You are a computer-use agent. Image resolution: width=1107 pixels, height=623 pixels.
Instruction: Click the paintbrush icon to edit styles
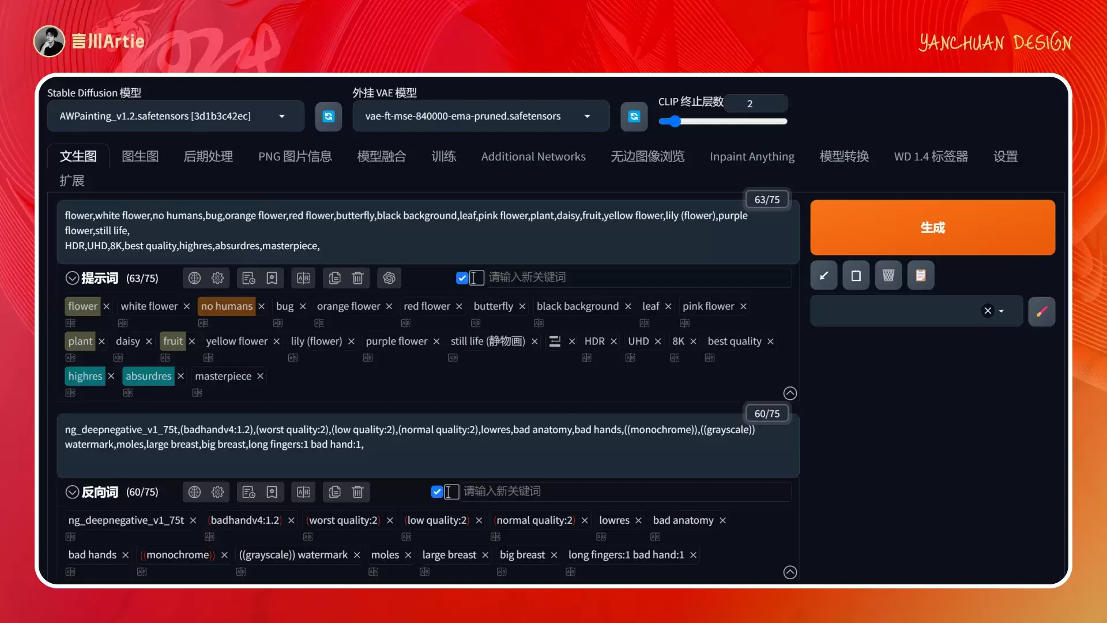click(1042, 311)
